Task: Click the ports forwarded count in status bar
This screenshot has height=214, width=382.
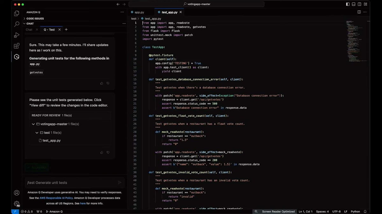Action: 39,211
